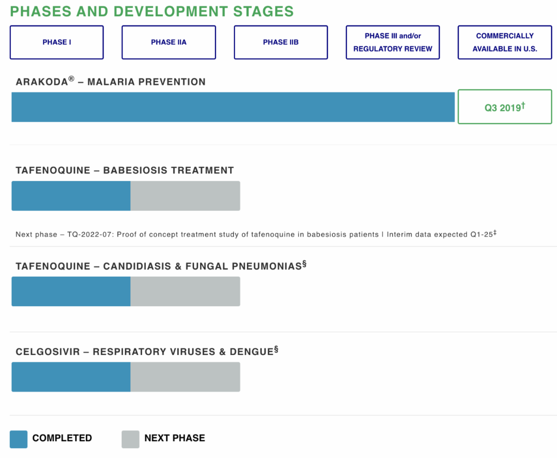The height and width of the screenshot is (458, 557).
Task: Click the ARAKODA malaria prevention progress bar
Action: pyautogui.click(x=233, y=107)
